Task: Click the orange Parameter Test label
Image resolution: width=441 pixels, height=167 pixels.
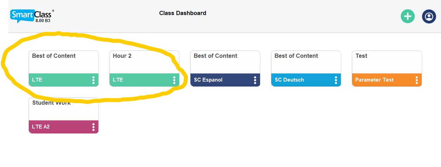Action: point(374,80)
